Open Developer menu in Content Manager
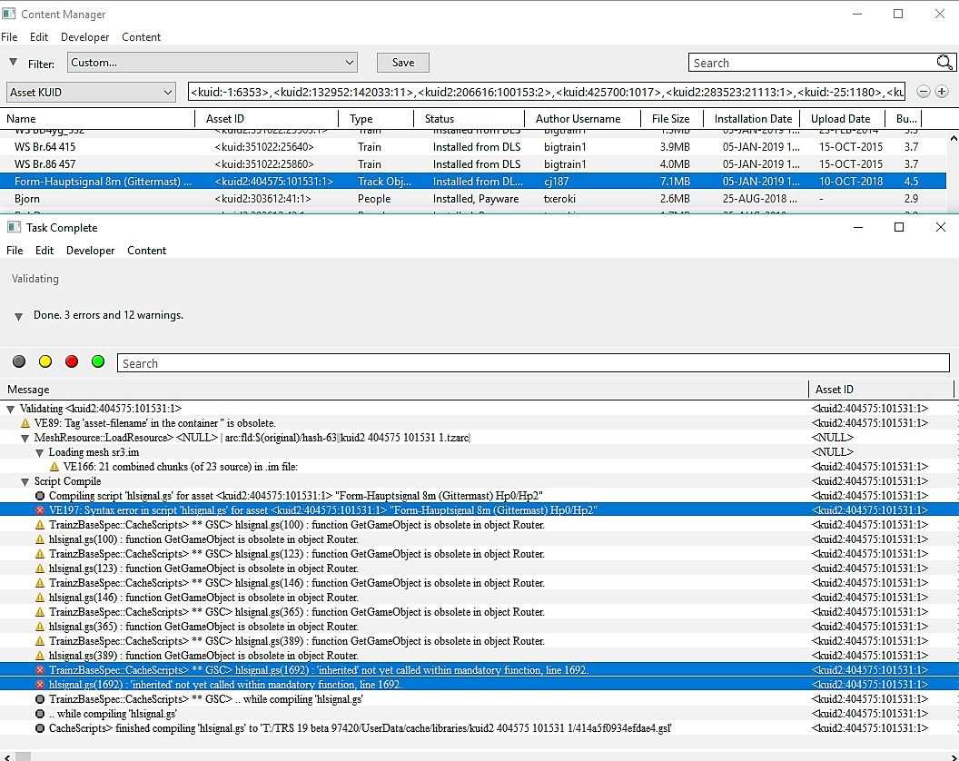The image size is (959, 761). 84,37
